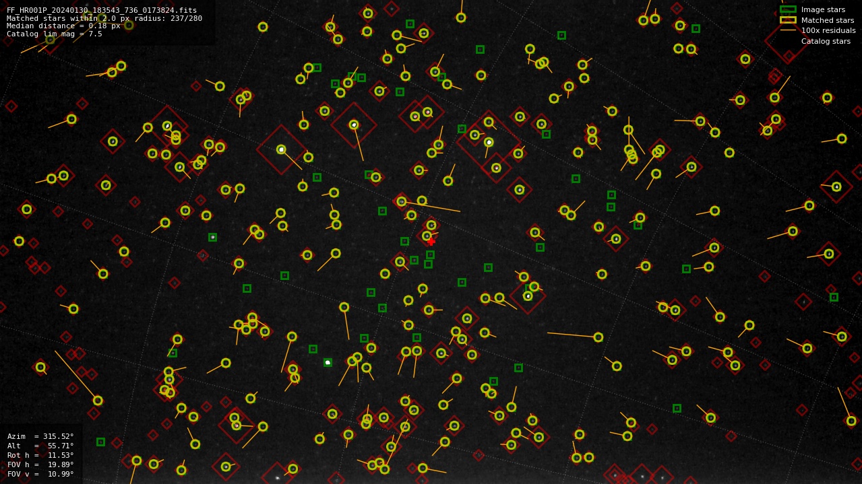This screenshot has height=484, width=862.
Task: Select the 'Matched stars' legend label
Action: click(x=828, y=20)
